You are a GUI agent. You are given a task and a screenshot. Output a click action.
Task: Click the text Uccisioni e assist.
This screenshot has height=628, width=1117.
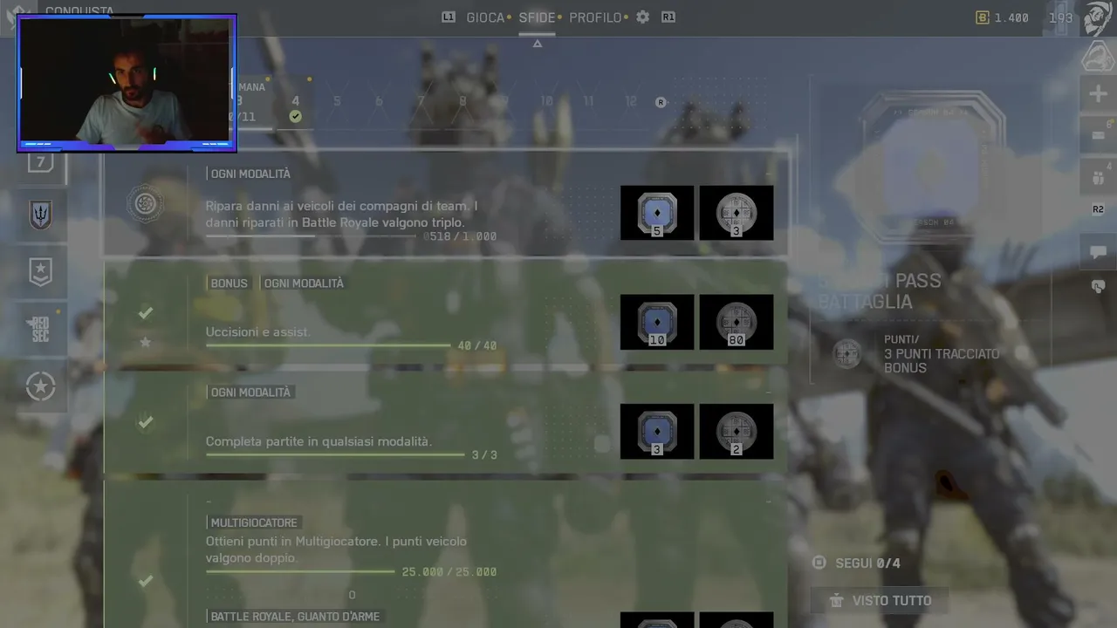pyautogui.click(x=258, y=331)
